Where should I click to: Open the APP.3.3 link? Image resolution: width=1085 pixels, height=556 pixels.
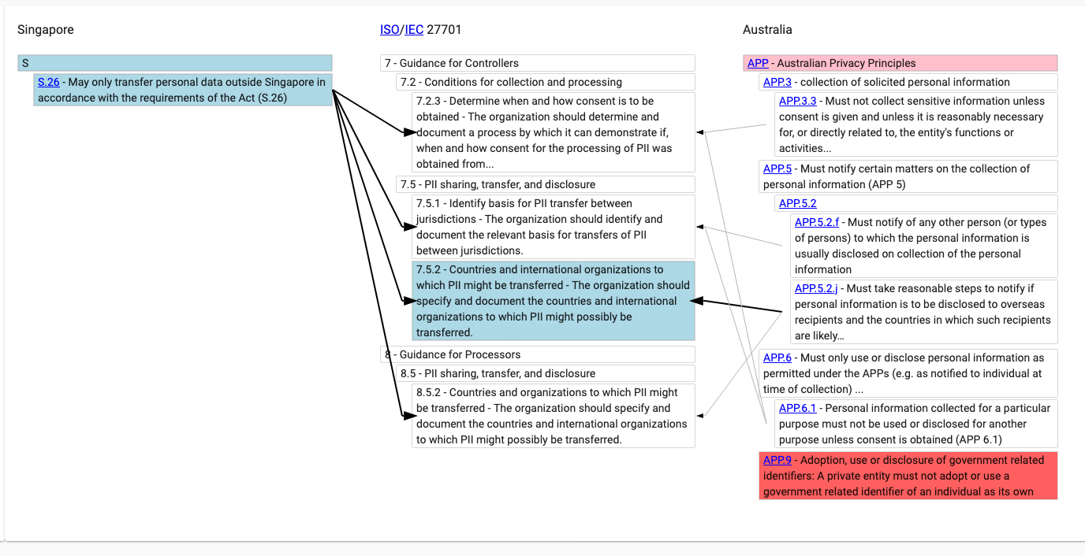[798, 101]
